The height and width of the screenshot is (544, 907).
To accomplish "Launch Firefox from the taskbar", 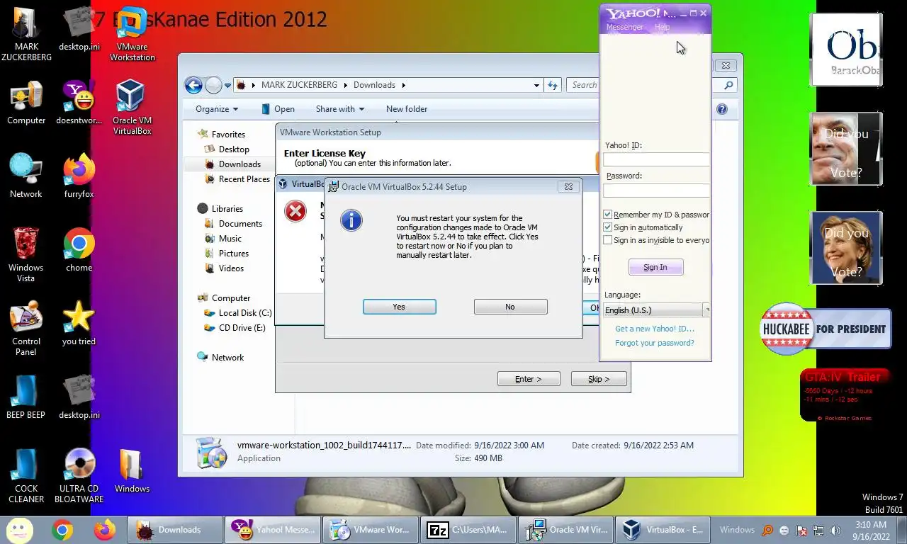I will coord(104,530).
